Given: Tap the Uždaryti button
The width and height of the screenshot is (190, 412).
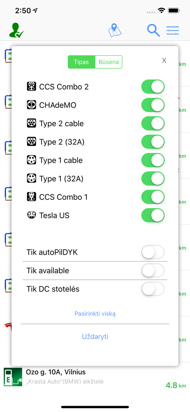Looking at the screenshot, I should (95, 337).
